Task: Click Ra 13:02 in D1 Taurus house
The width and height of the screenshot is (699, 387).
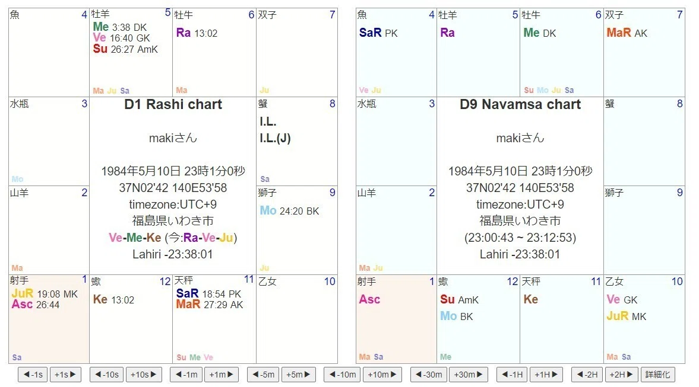Action: tap(197, 33)
